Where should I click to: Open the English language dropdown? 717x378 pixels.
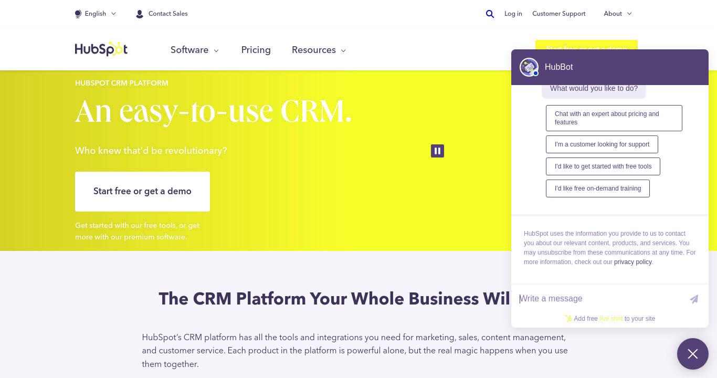(x=96, y=14)
